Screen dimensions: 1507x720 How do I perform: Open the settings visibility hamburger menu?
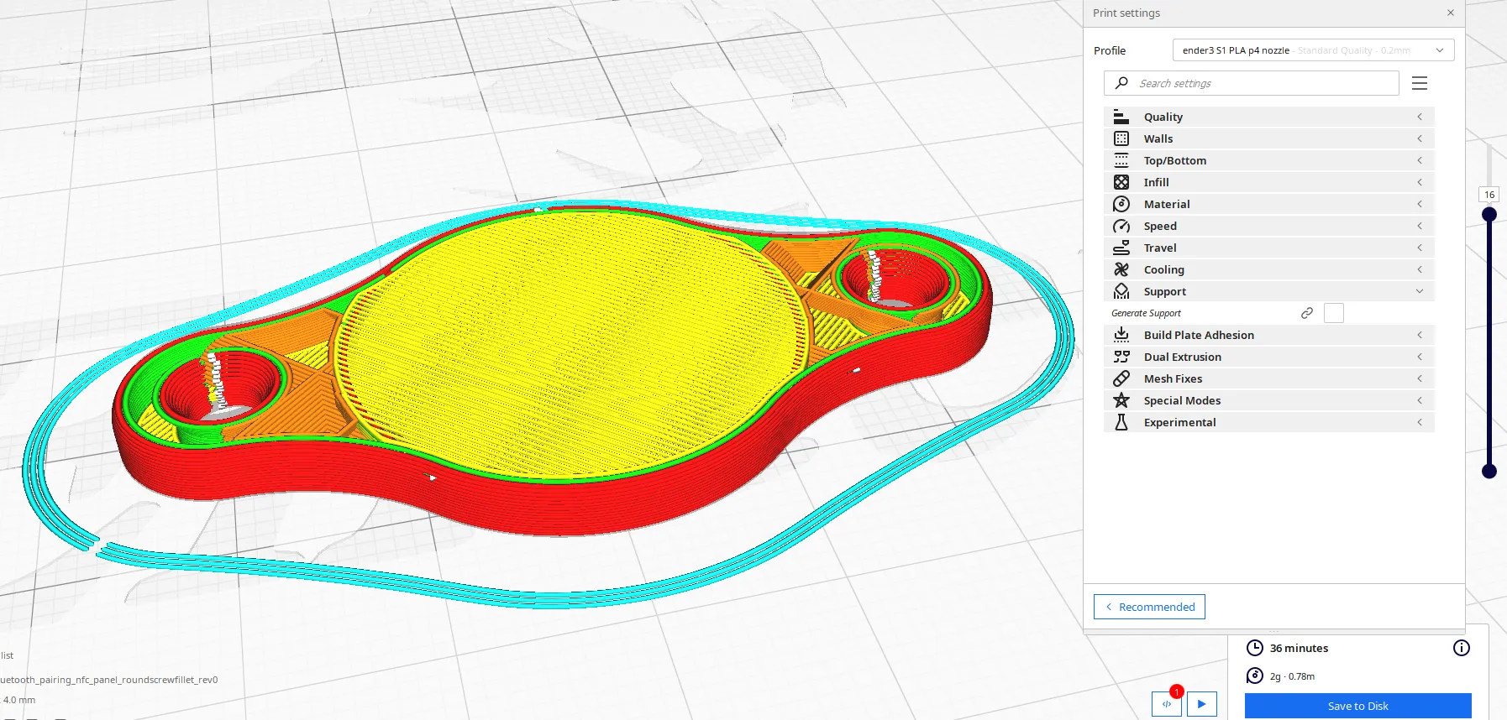tap(1420, 83)
